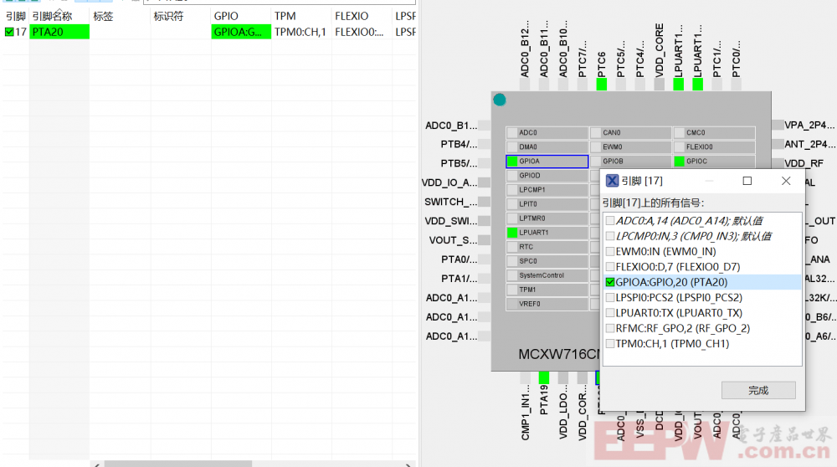Click the ADC0_B12 pin pad on chip top

(525, 85)
